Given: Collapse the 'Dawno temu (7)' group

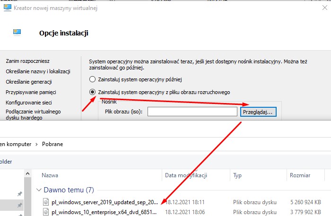Looking at the screenshot, I should click(39, 190).
